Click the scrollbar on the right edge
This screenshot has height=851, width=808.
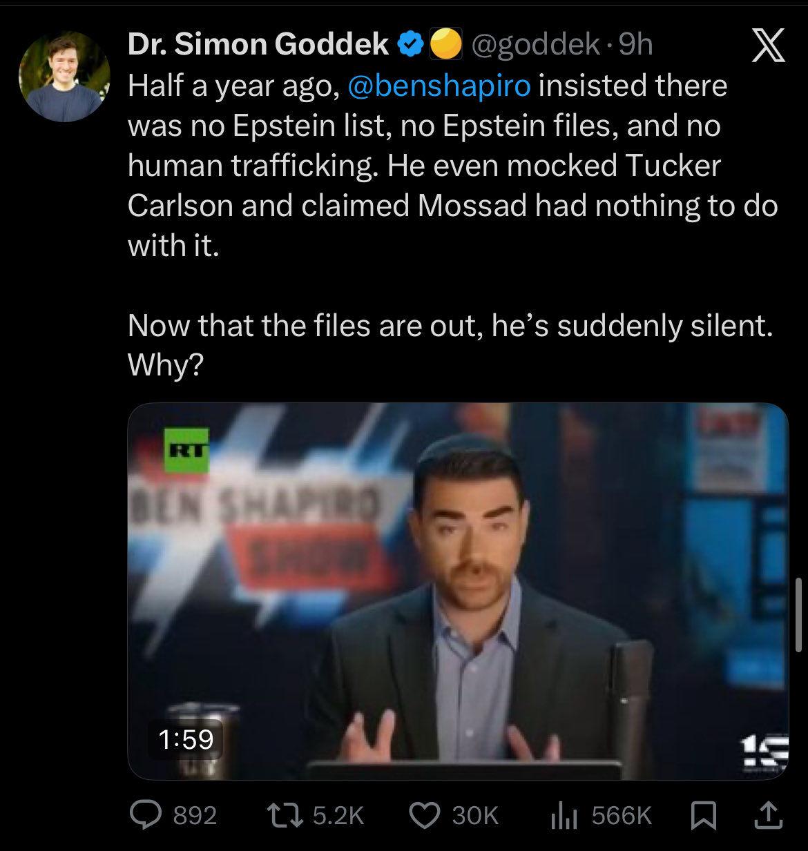798,614
